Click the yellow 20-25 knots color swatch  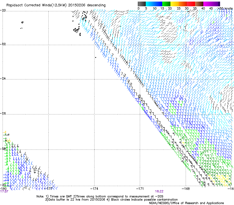175,4
